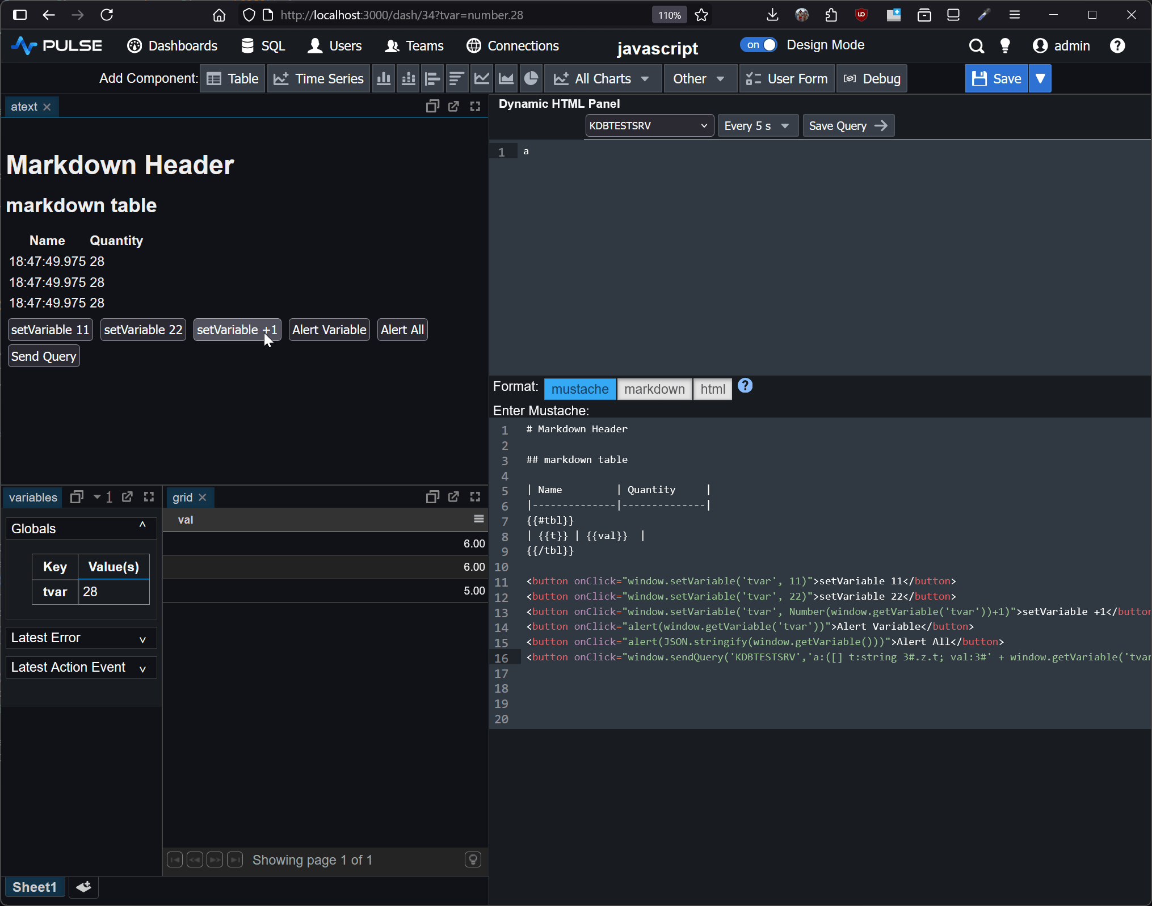Open the val column menu icon
1152x906 pixels.
tap(479, 519)
